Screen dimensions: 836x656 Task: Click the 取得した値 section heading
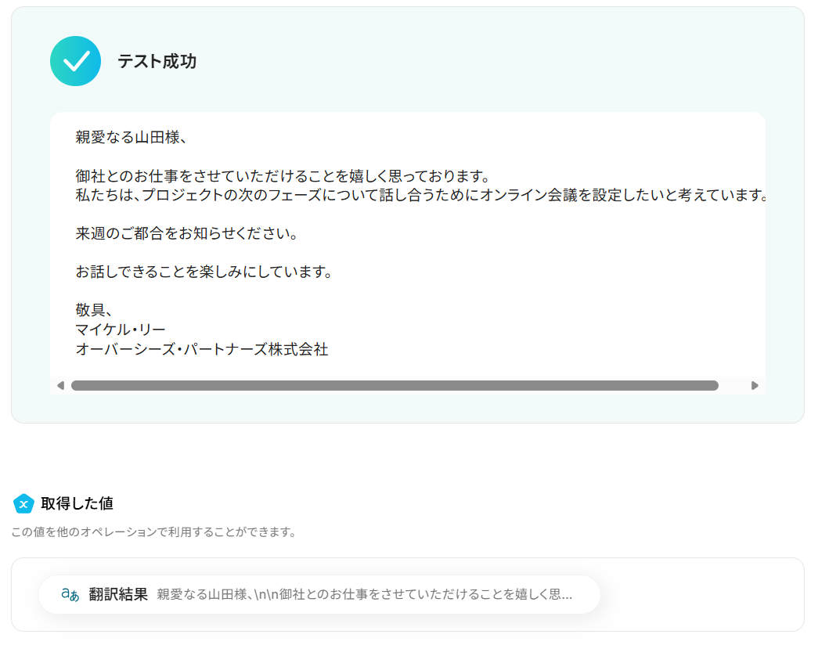point(77,503)
